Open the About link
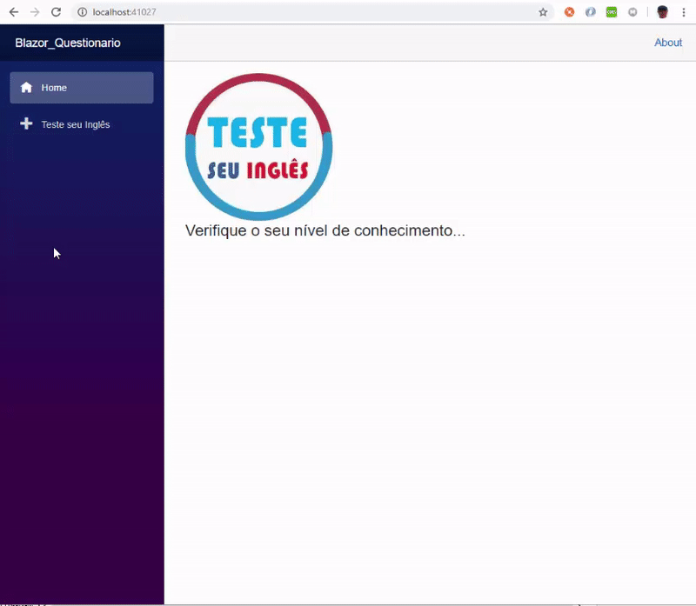This screenshot has width=696, height=606. (x=668, y=43)
